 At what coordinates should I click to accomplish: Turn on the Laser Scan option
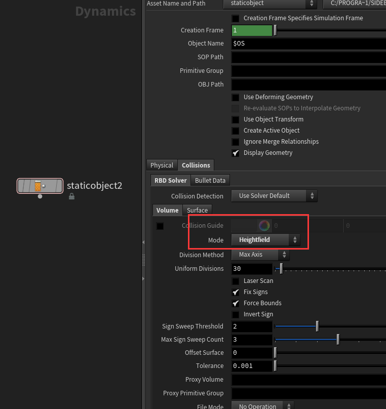[x=236, y=281]
